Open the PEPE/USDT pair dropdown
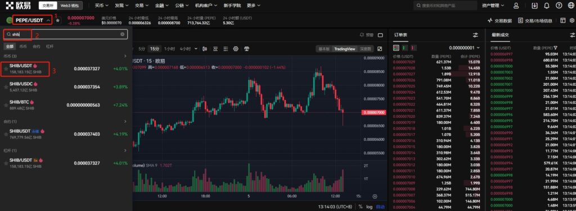Screen dimensions: 576x211 (33, 21)
